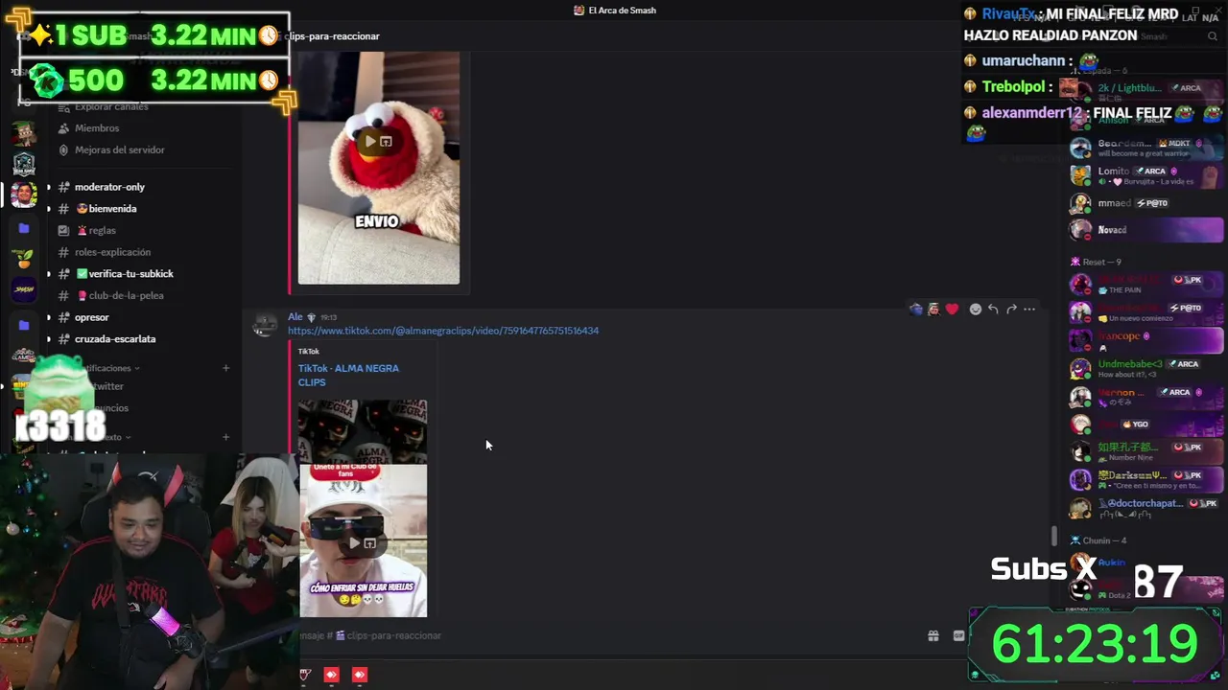Play the Alma Negra TikTok video

354,543
